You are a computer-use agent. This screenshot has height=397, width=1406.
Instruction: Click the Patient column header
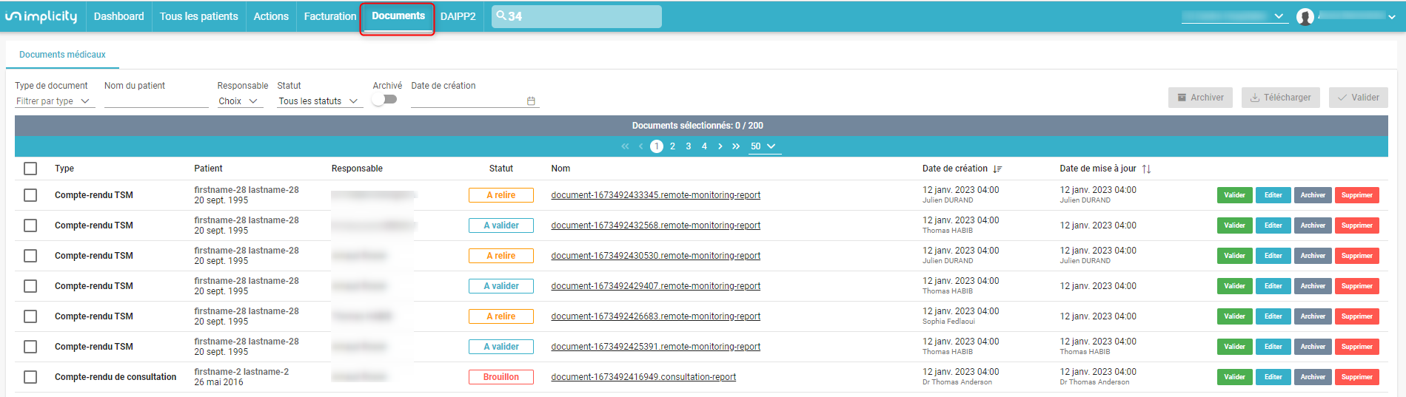coord(208,169)
